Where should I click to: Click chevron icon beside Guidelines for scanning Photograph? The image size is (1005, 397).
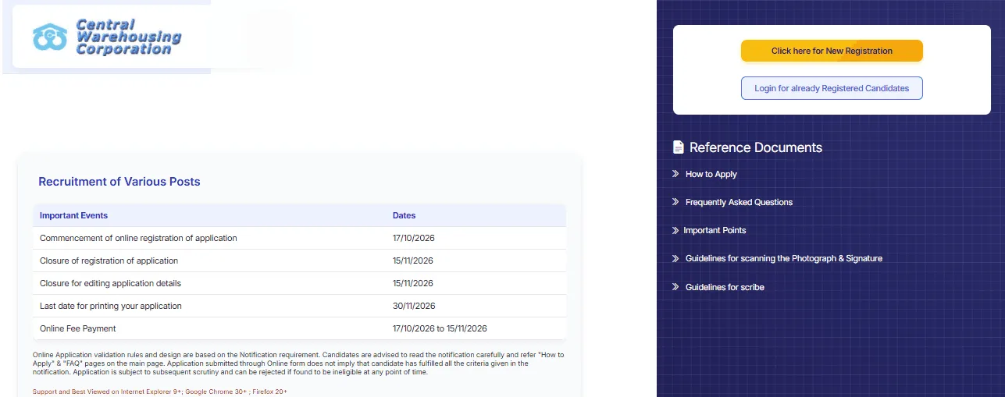tap(675, 258)
